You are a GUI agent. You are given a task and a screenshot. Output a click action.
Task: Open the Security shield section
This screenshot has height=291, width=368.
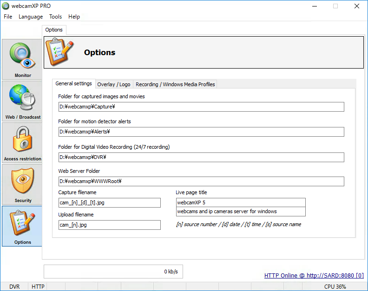click(x=22, y=184)
